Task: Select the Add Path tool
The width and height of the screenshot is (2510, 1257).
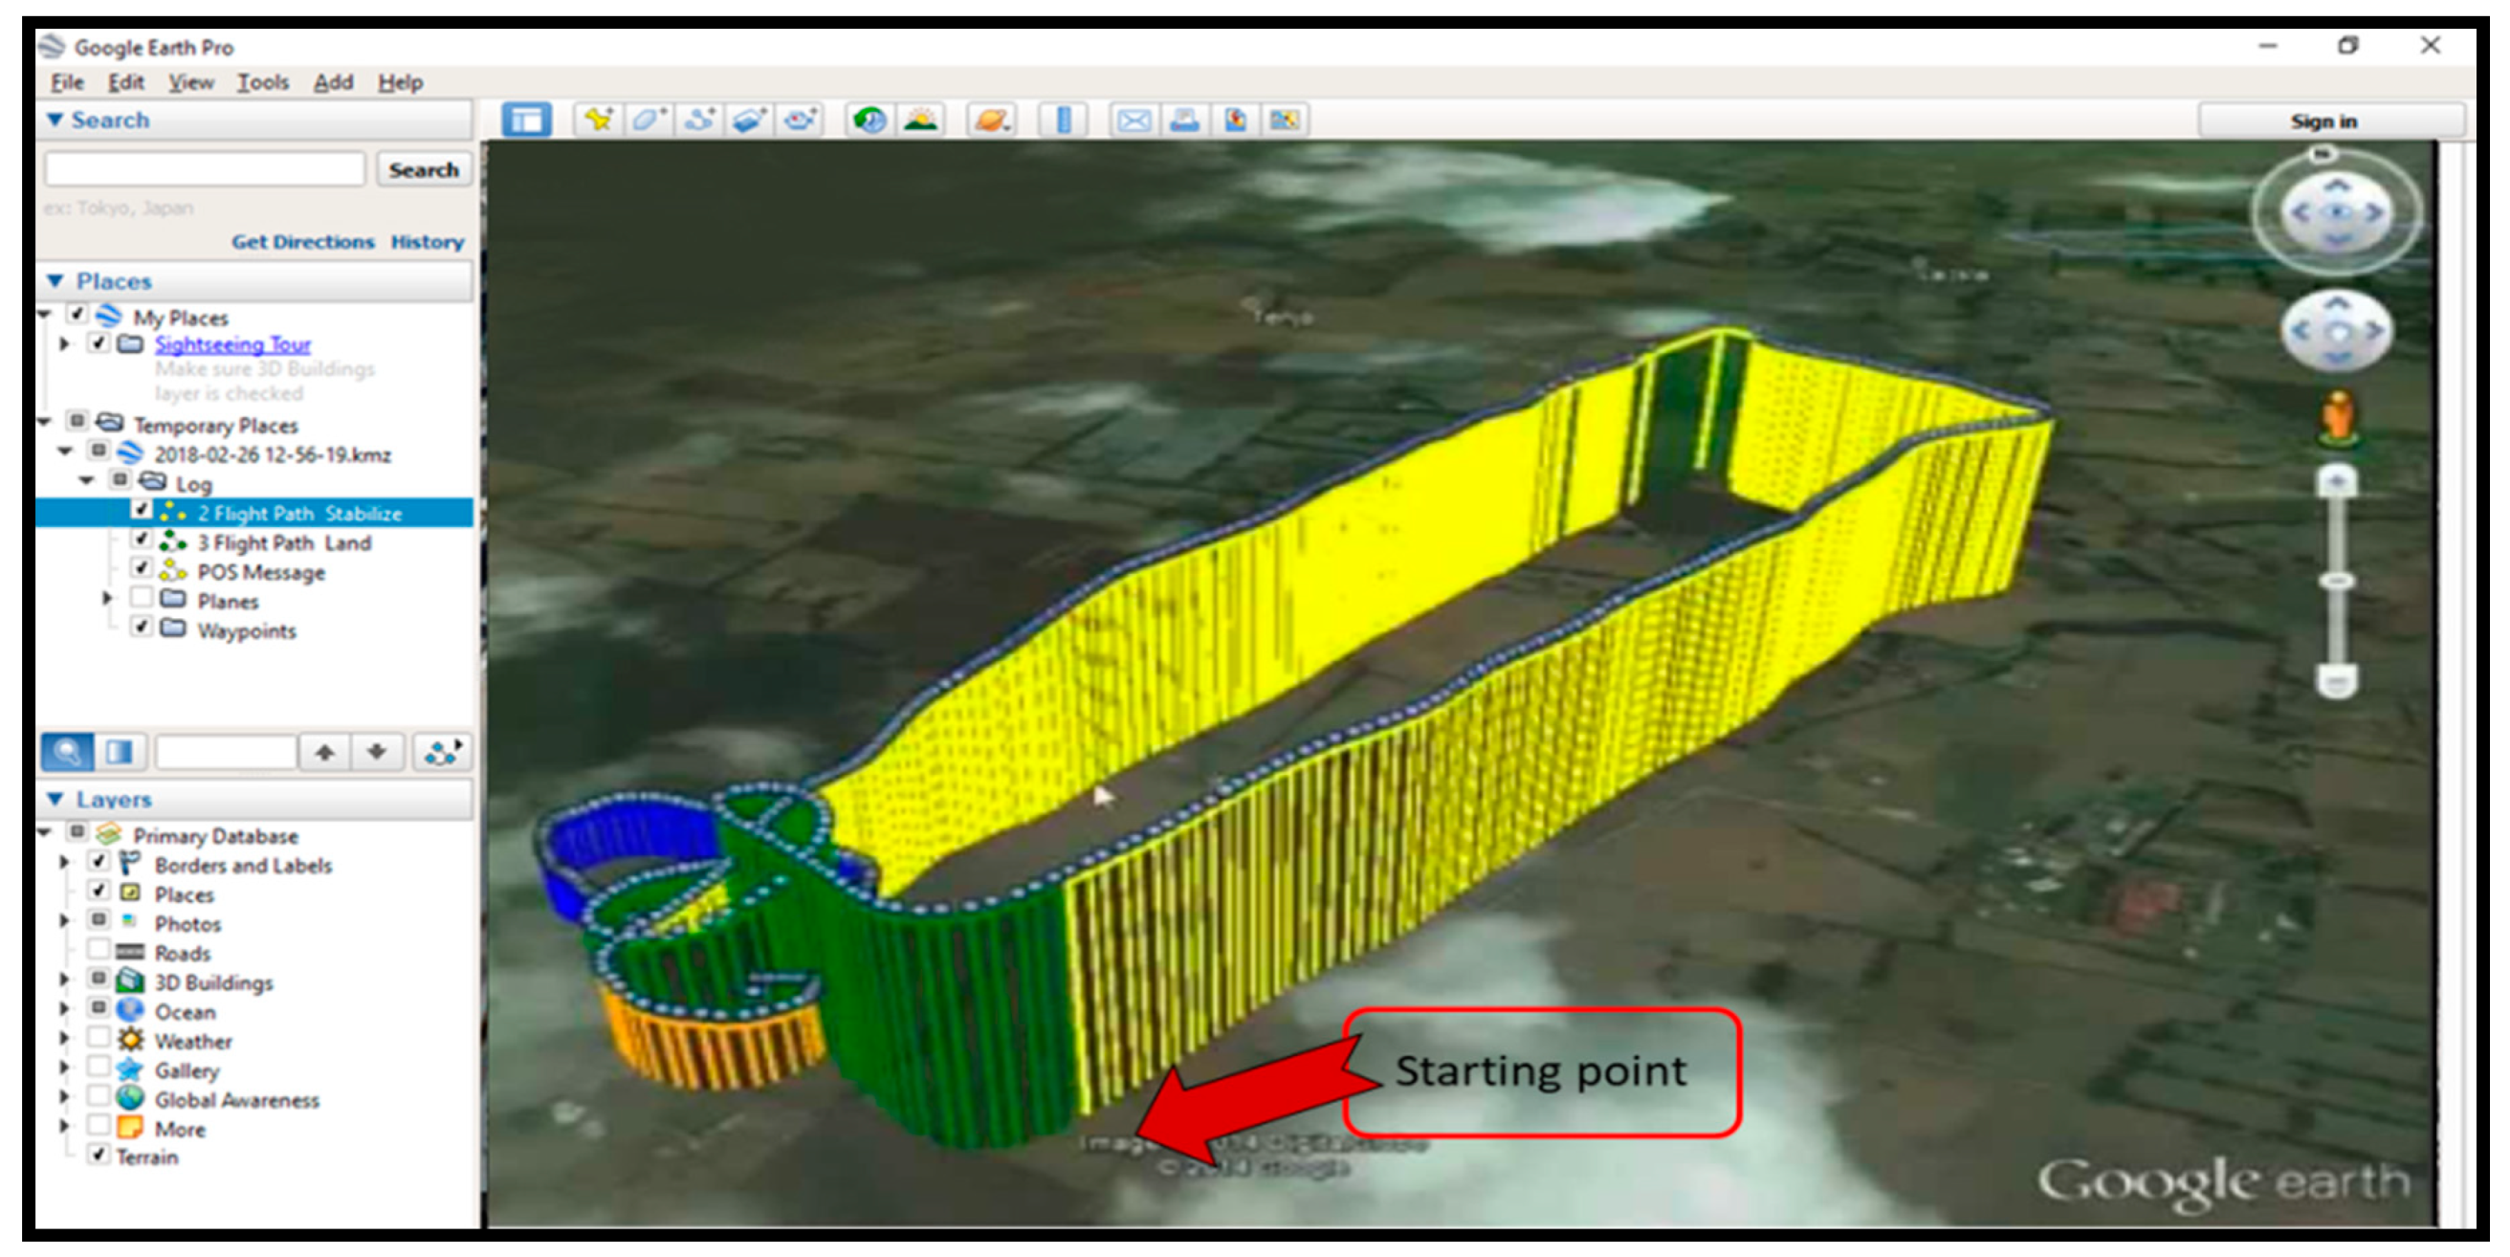Action: [698, 120]
